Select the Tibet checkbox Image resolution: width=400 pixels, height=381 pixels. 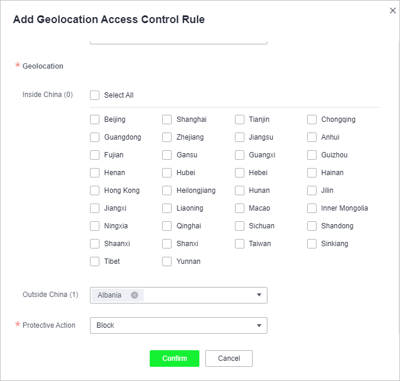(95, 261)
